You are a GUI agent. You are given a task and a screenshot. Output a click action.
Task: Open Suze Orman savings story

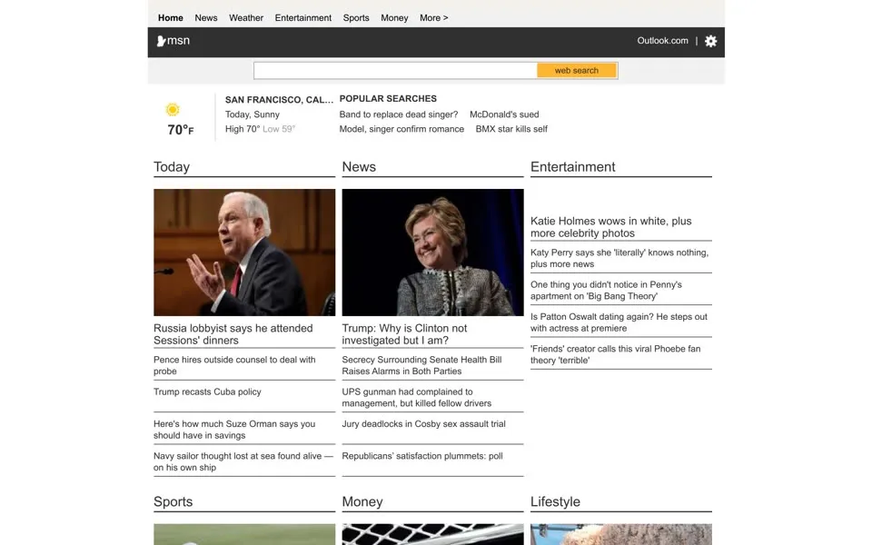coord(234,430)
